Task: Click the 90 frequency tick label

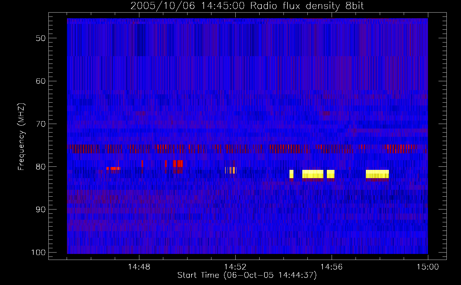Action: tap(40, 209)
